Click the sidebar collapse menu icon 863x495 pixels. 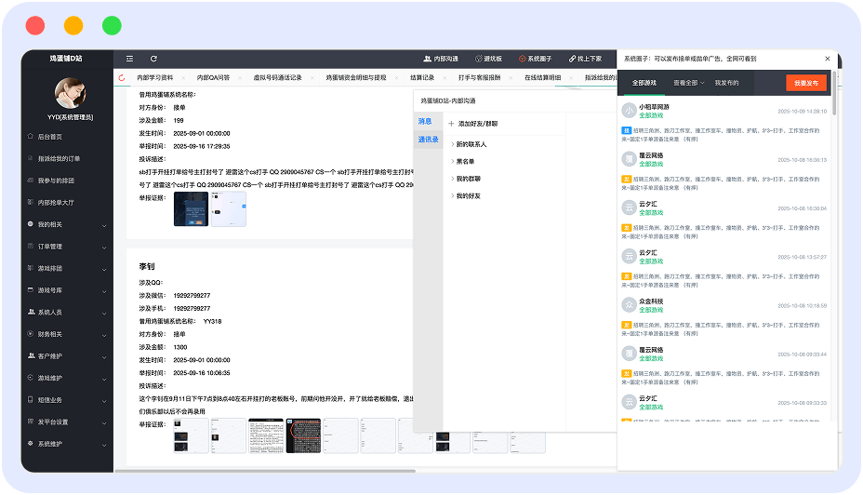[x=129, y=59]
